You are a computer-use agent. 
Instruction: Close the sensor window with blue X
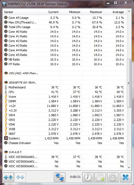125,177
